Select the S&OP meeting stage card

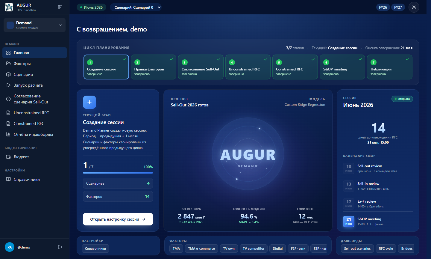click(x=342, y=67)
